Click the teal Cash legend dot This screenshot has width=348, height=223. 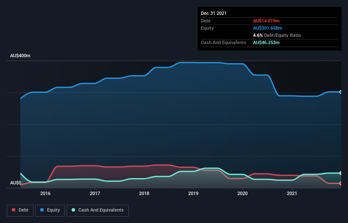(73, 210)
